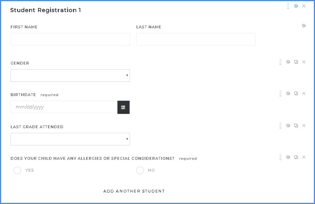Click the Last Name input field
Viewport: 315px width, 204px height.
(195, 39)
